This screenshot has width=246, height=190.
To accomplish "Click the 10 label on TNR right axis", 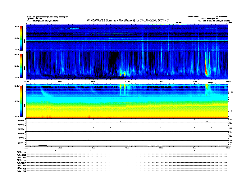I will [230, 111].
